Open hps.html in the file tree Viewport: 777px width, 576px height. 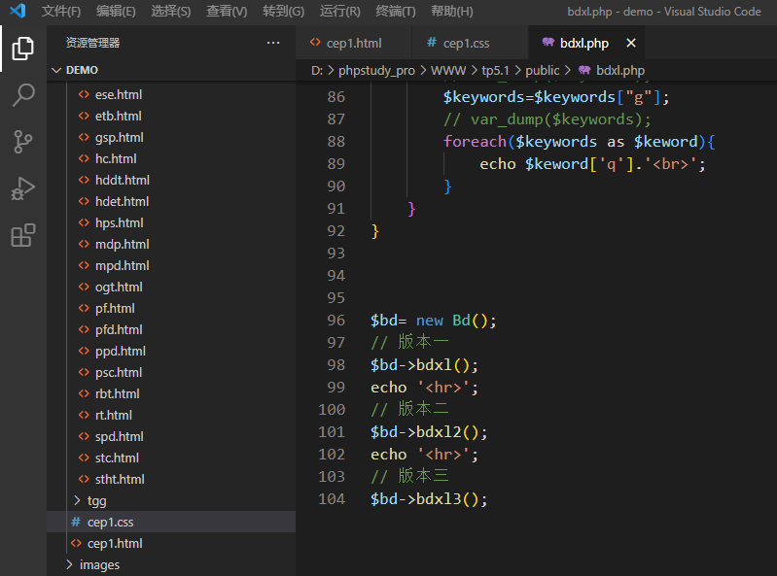click(171, 222)
